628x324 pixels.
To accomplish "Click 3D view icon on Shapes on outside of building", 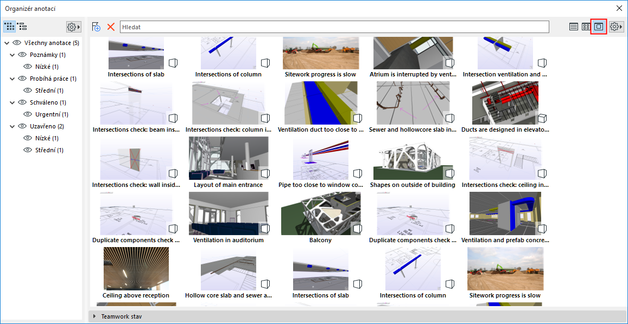I will pos(450,173).
